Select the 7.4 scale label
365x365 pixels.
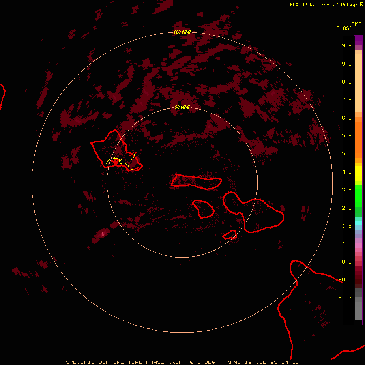(x=347, y=100)
